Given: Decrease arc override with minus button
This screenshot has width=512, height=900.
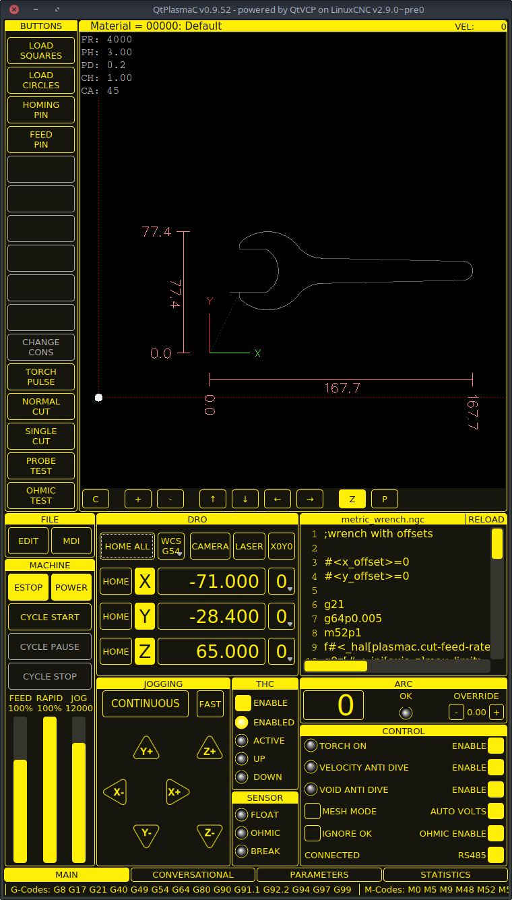Looking at the screenshot, I should tap(456, 712).
